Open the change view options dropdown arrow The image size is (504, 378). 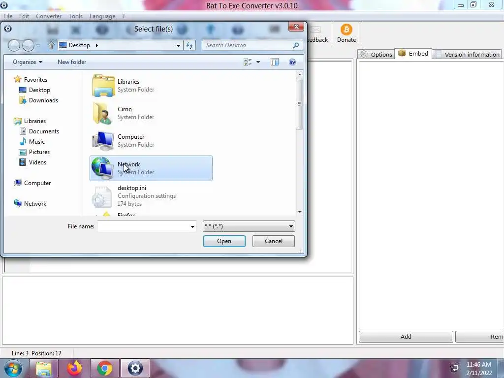pyautogui.click(x=258, y=62)
